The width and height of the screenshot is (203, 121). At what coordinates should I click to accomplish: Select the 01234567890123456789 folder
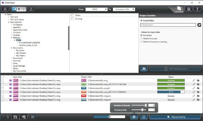point(29,43)
